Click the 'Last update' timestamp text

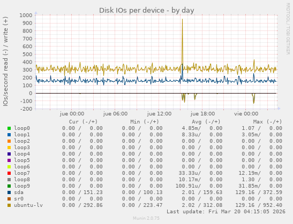(226, 212)
